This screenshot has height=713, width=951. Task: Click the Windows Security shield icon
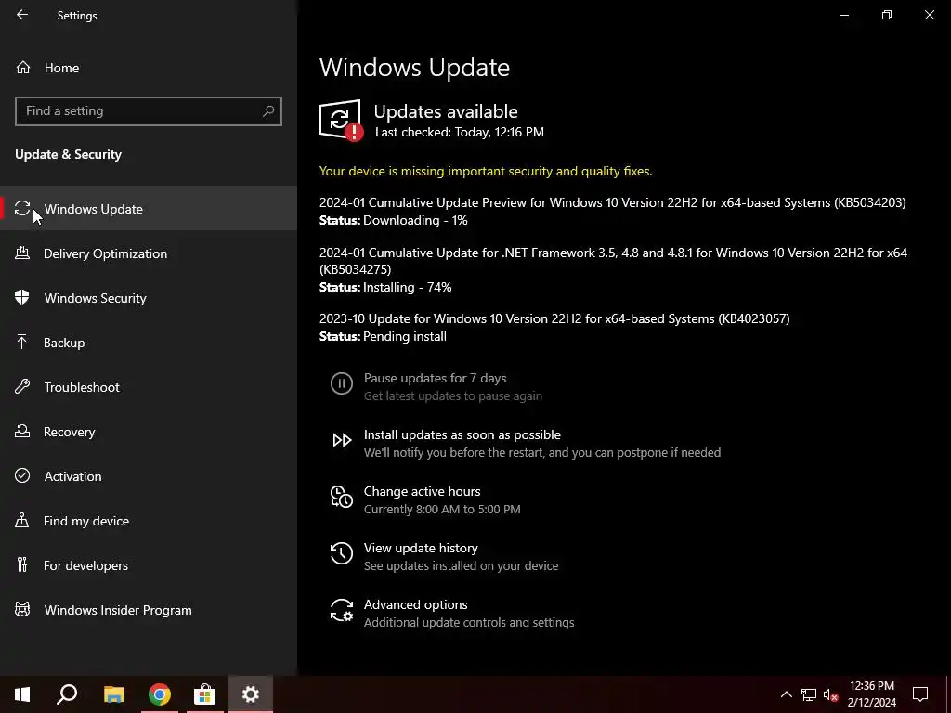coord(22,297)
